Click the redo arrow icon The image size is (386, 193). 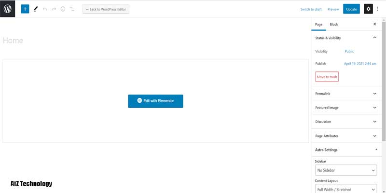(54, 9)
